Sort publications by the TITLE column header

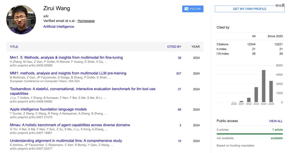(x=14, y=47)
